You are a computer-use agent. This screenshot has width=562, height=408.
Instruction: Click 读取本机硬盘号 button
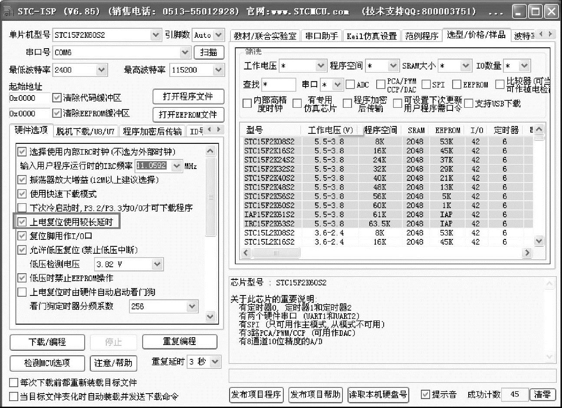[378, 395]
